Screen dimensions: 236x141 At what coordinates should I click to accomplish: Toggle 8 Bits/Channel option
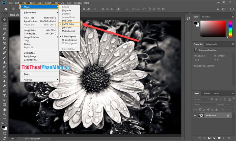[69, 36]
